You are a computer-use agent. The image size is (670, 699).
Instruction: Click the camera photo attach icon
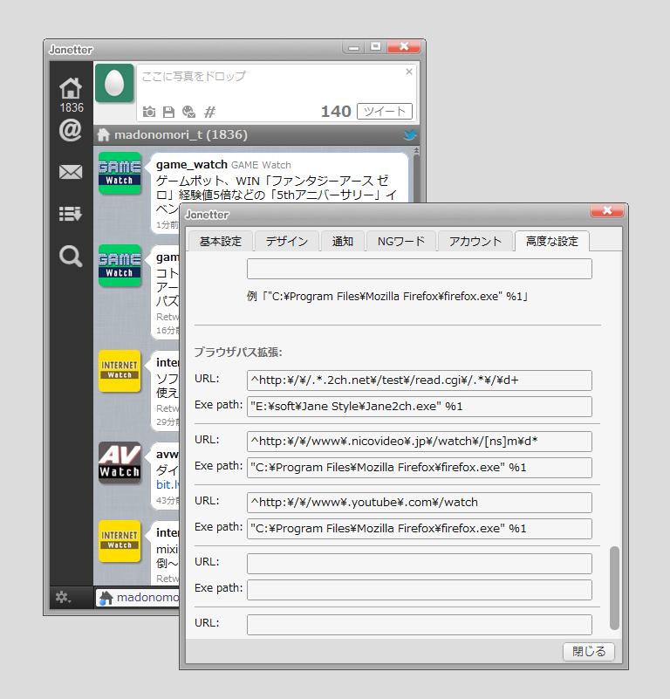[x=149, y=112]
